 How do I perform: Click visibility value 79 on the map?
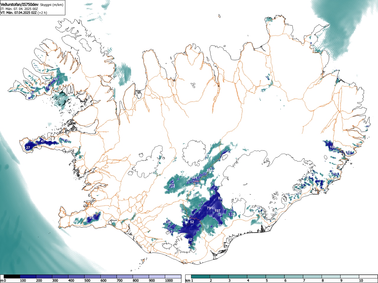[209, 208]
